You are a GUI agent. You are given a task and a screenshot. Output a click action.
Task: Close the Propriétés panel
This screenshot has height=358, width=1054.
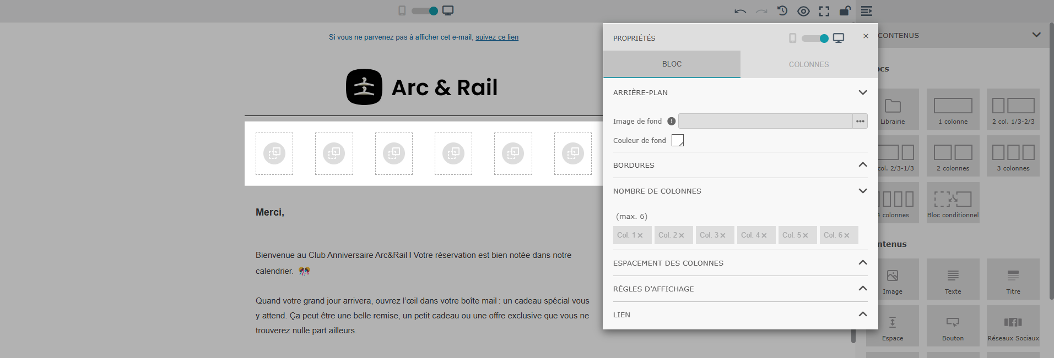[866, 36]
